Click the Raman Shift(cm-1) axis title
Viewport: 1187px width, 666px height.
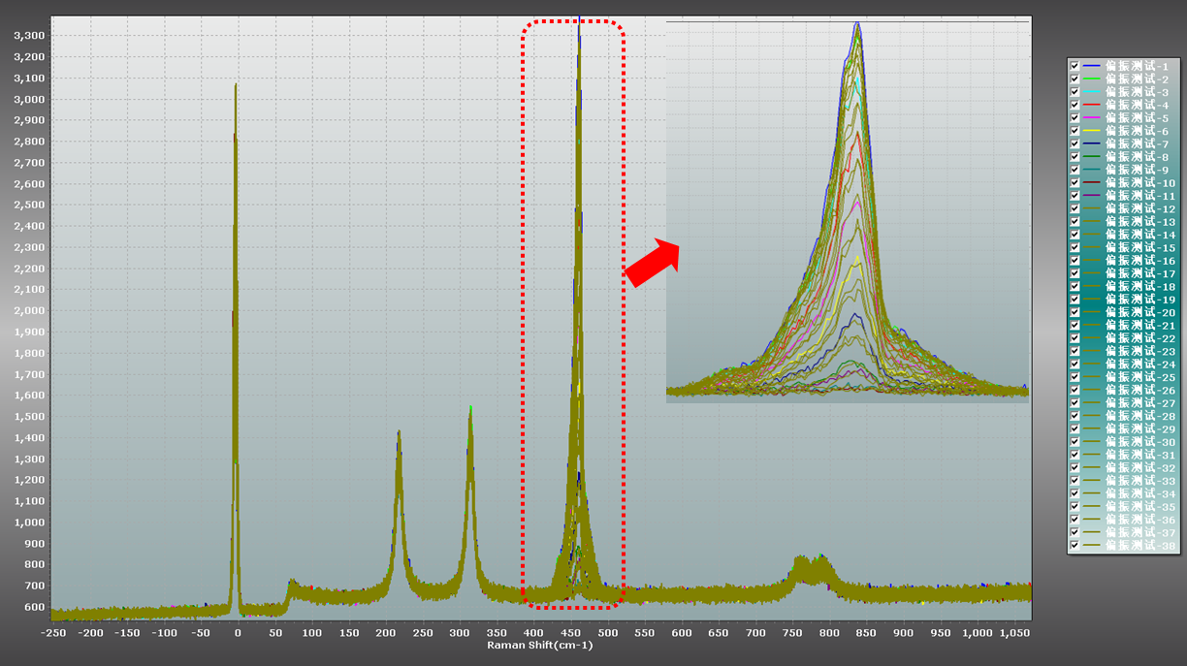point(539,645)
